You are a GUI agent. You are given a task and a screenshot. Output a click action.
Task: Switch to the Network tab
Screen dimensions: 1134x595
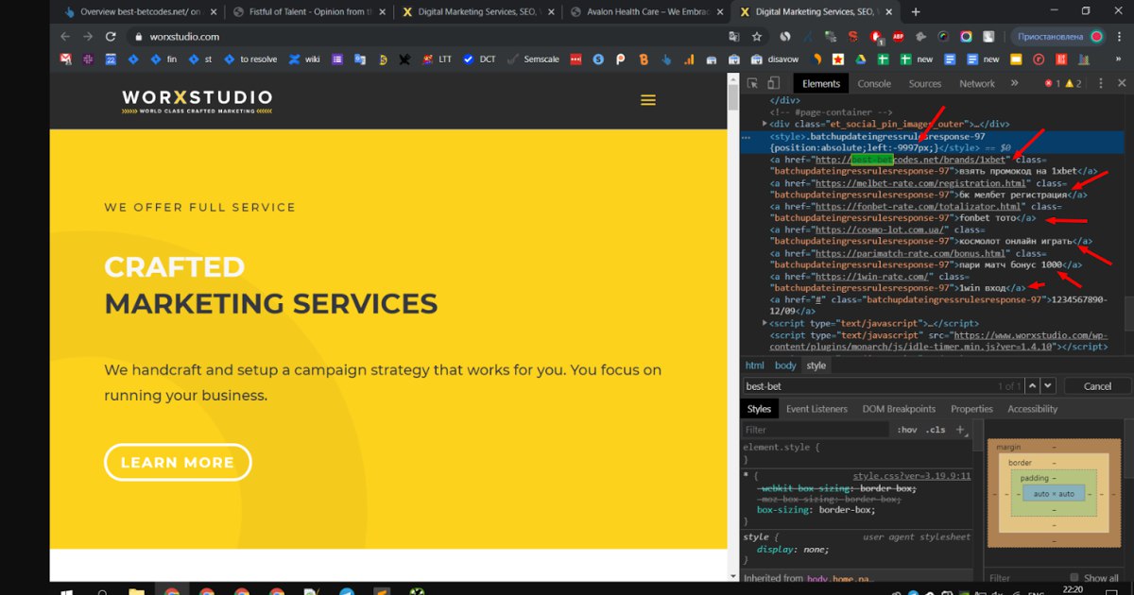click(977, 83)
